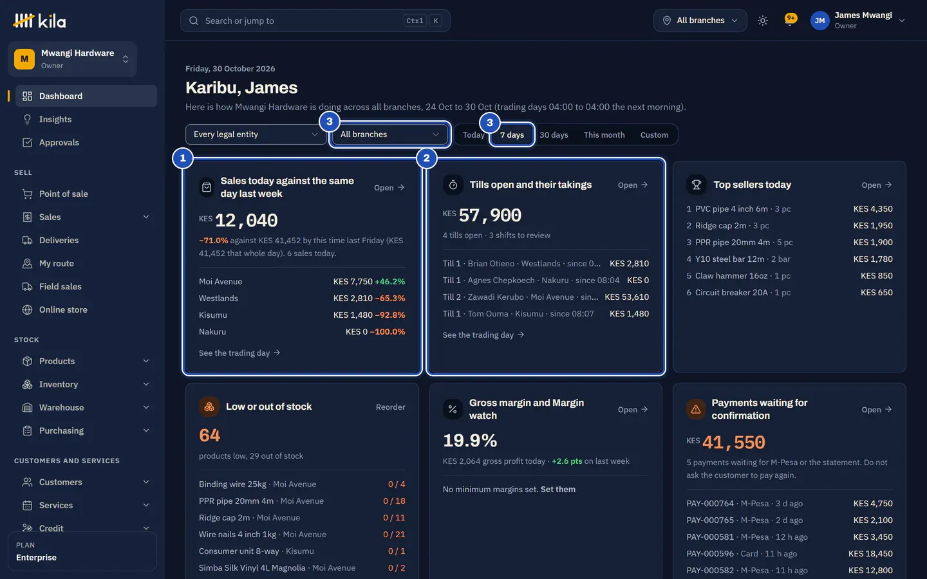
Task: Go to Insights in sidebar
Action: click(86, 119)
